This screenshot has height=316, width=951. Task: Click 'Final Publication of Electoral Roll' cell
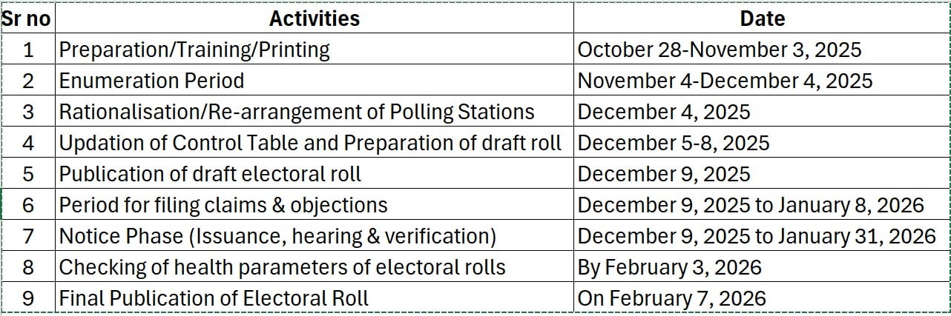tap(214, 298)
